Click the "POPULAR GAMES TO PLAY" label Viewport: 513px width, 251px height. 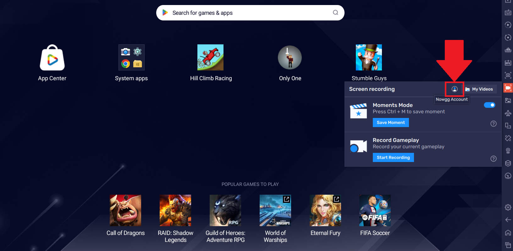click(250, 184)
